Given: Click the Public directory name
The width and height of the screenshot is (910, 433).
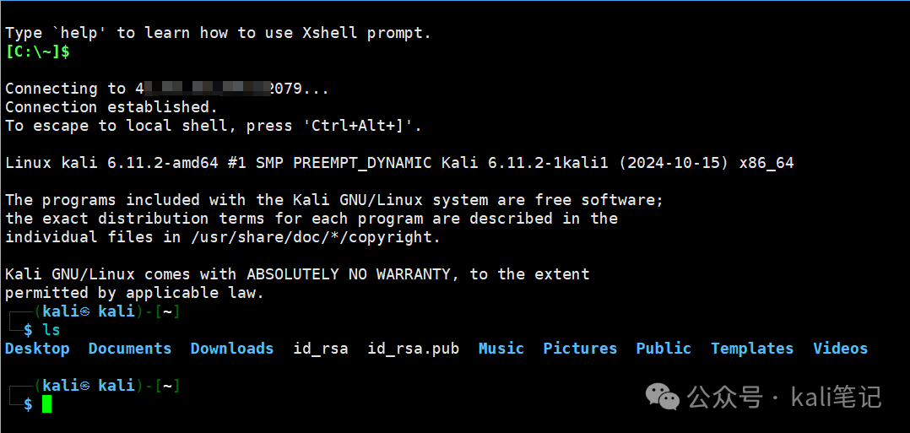Looking at the screenshot, I should click(x=664, y=349).
